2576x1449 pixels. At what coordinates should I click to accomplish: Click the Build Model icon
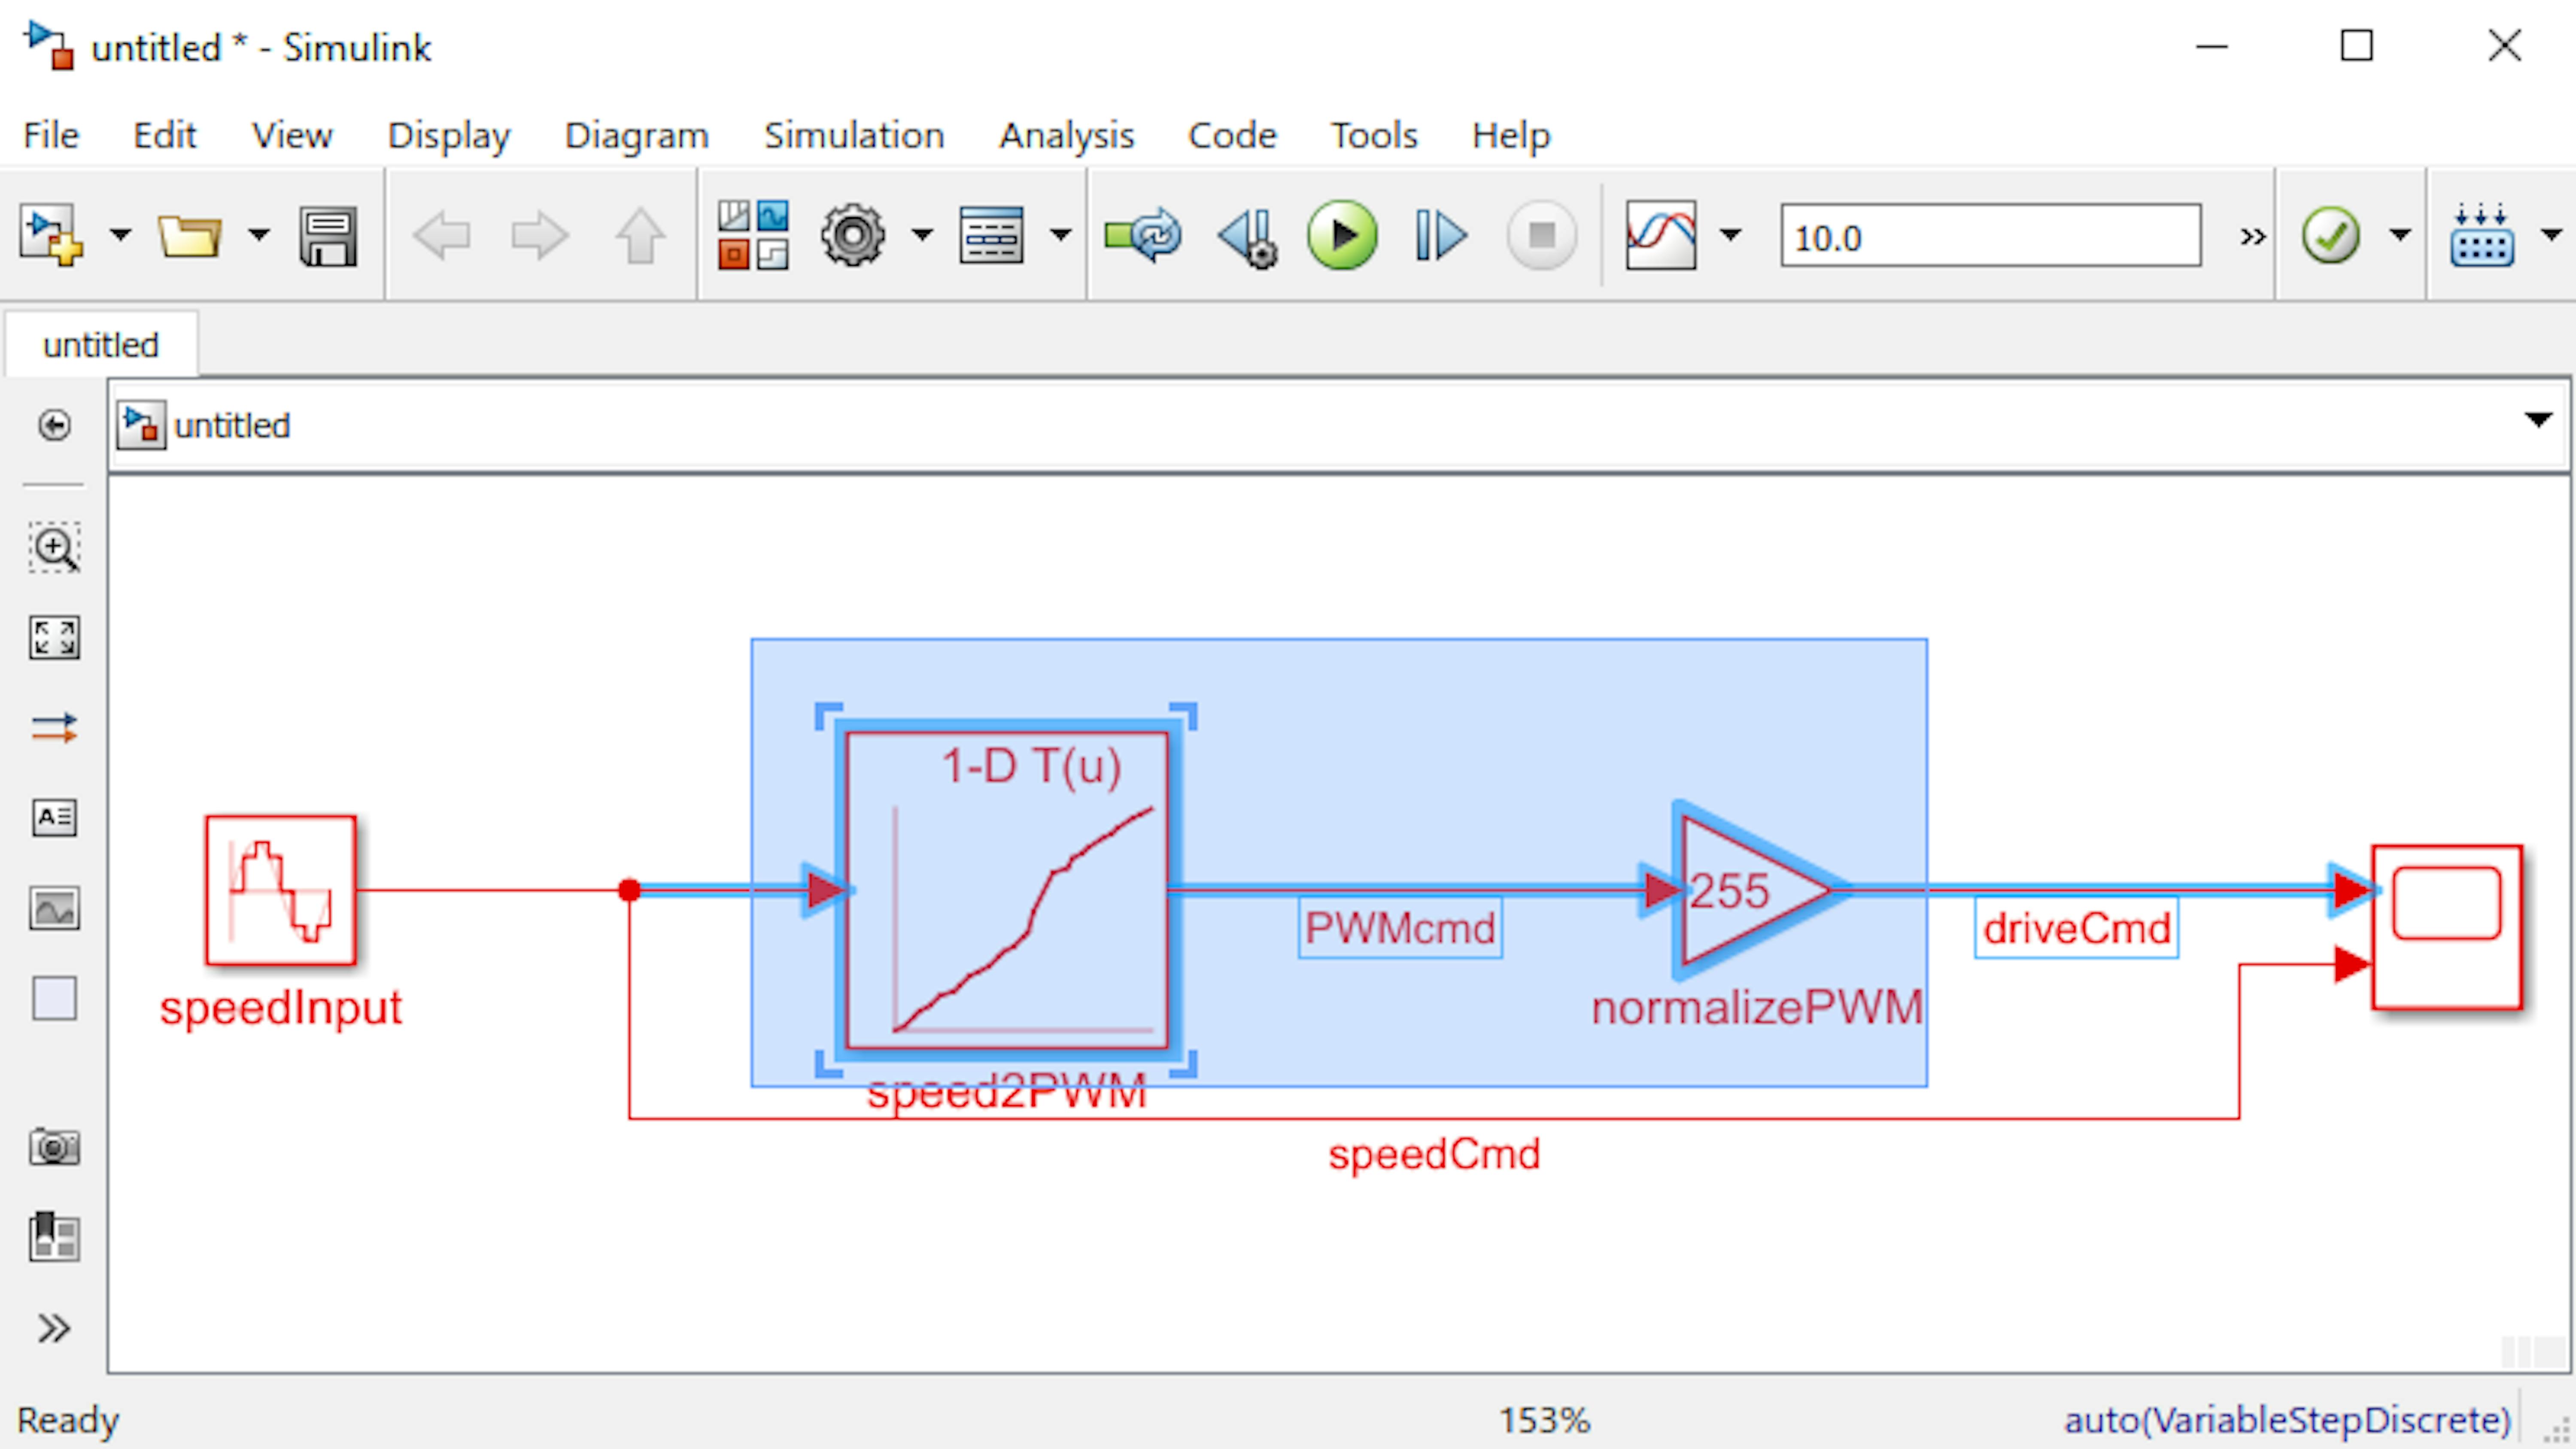pos(2482,236)
